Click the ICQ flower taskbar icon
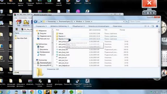The width and height of the screenshot is (167, 94). [71, 92]
